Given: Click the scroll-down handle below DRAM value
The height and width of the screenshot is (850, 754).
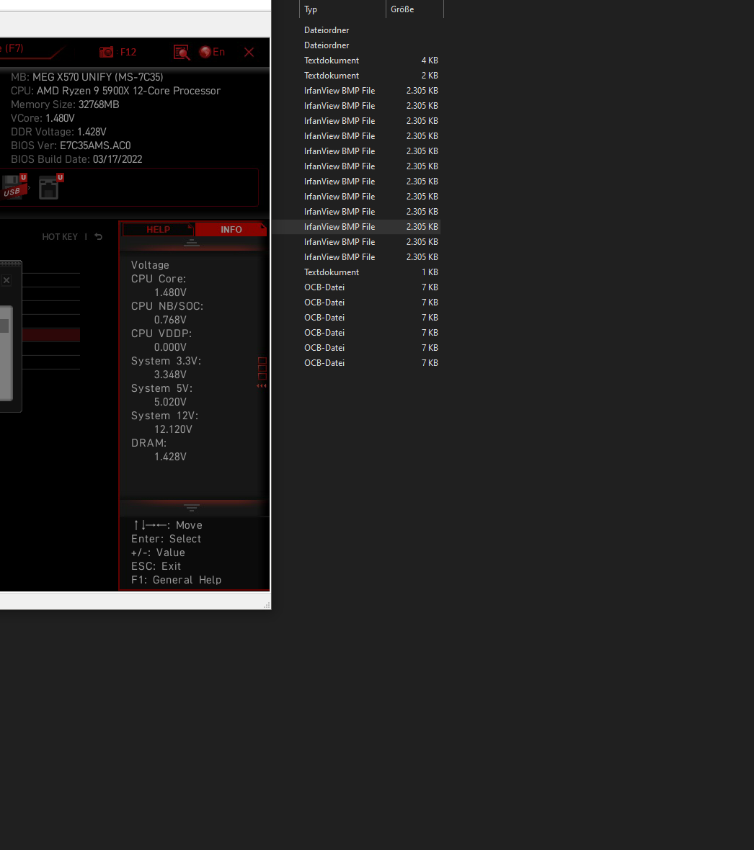Looking at the screenshot, I should (x=192, y=507).
